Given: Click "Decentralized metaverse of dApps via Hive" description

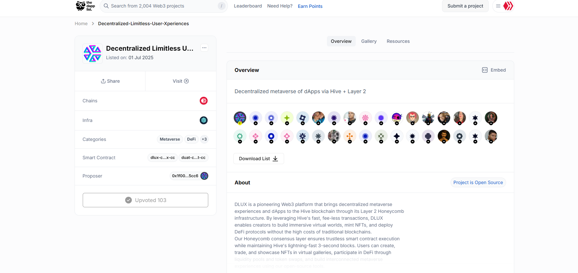Looking at the screenshot, I should tap(300, 92).
